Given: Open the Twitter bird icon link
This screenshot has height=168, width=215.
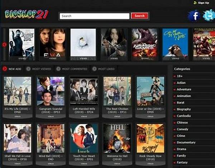Looking at the screenshot, I should (209, 15).
